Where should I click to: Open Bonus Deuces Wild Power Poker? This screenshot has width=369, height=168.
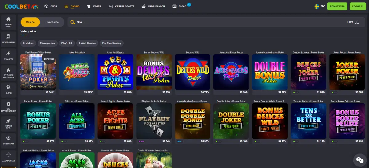coord(270,121)
